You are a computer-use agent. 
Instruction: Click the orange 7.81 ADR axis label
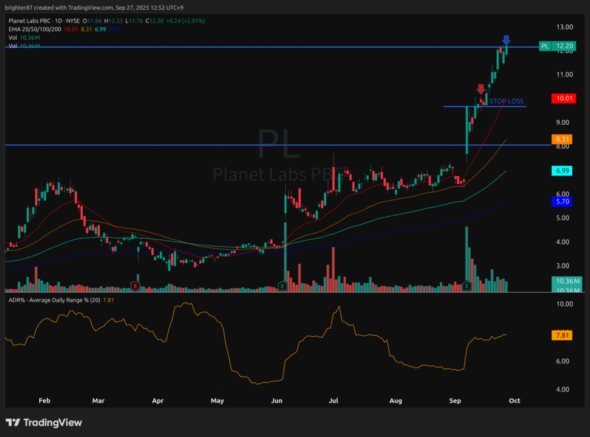562,335
